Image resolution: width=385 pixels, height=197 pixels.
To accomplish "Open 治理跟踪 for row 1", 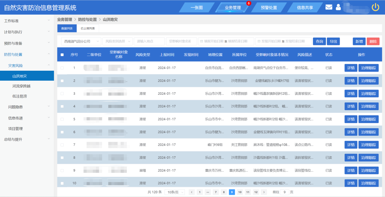I will click(369, 68).
